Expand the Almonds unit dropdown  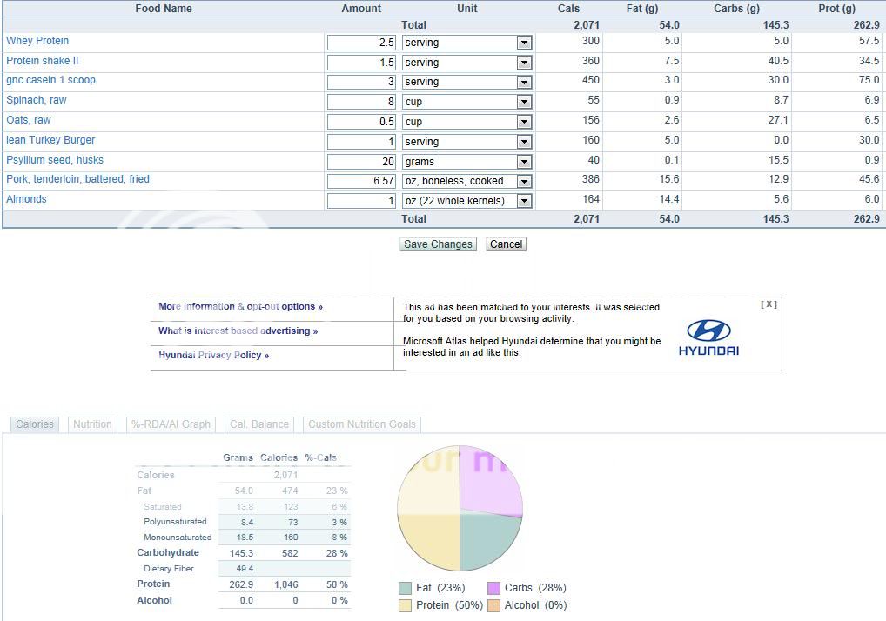click(524, 201)
